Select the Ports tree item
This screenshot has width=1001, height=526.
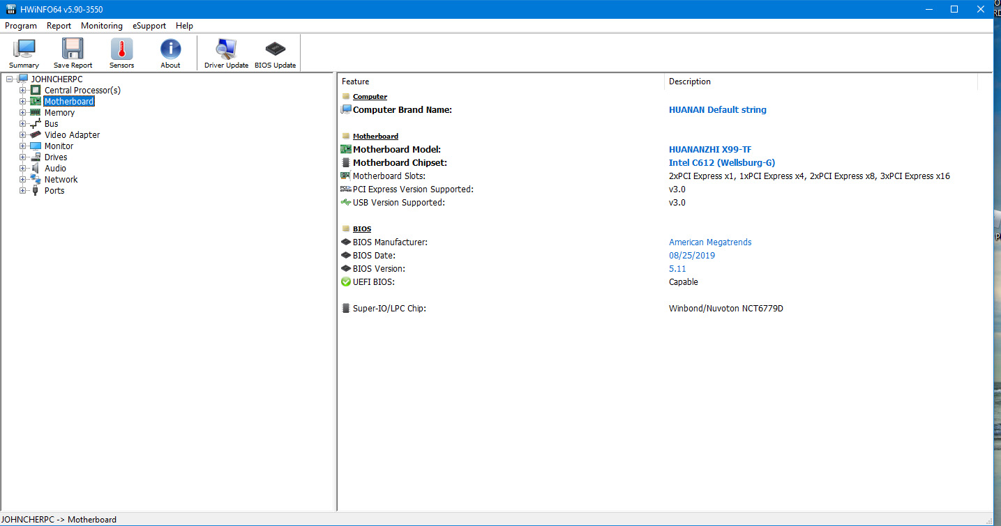tap(54, 191)
